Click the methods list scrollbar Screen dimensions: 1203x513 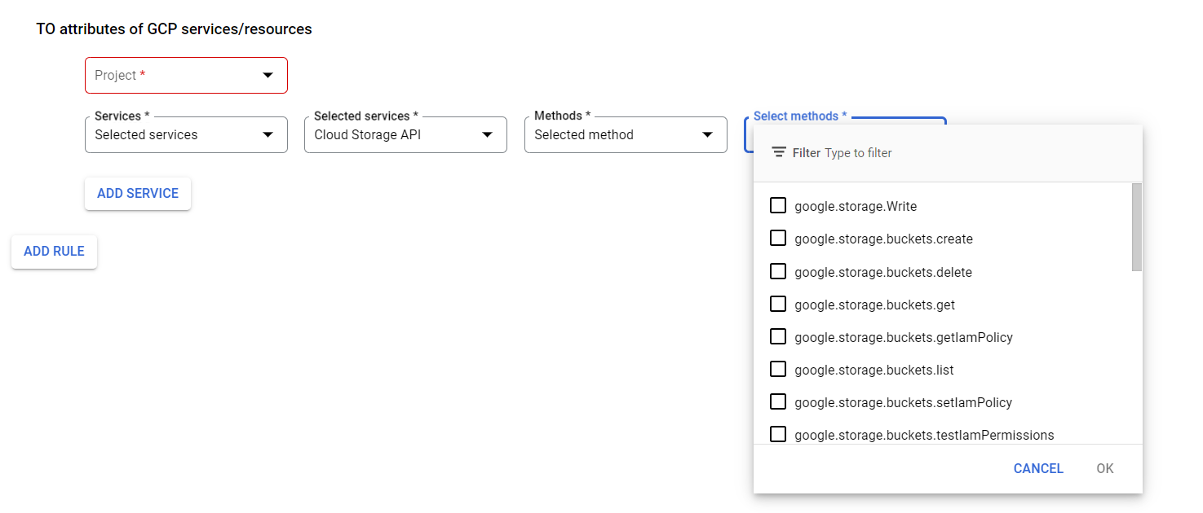[x=1134, y=228]
